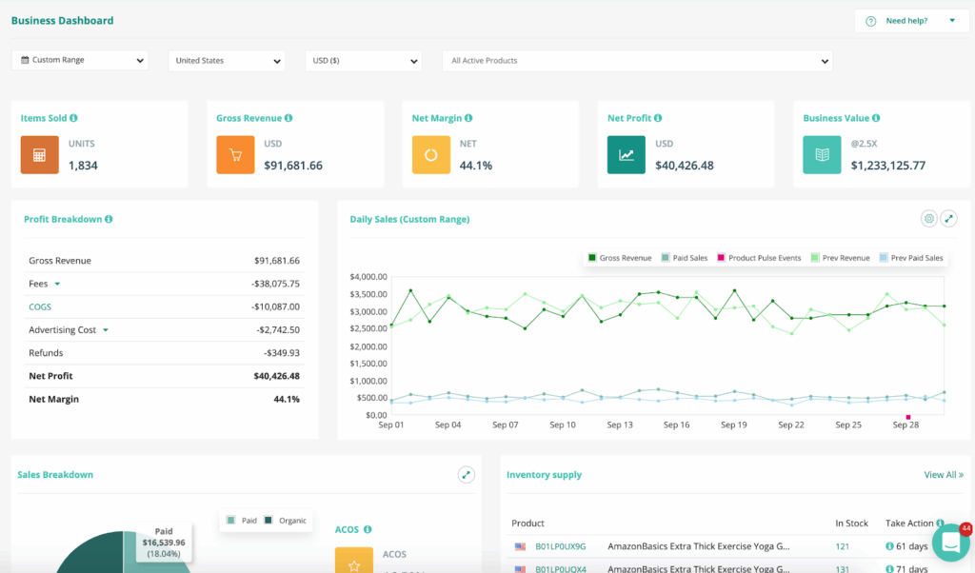
Task: Hide the Prev Paid Sales legend series
Action: click(910, 258)
